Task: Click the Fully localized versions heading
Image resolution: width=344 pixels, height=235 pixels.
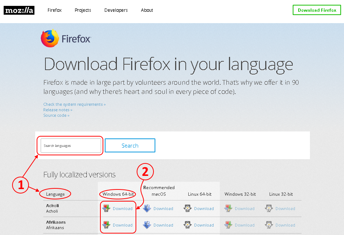Action: [79, 174]
